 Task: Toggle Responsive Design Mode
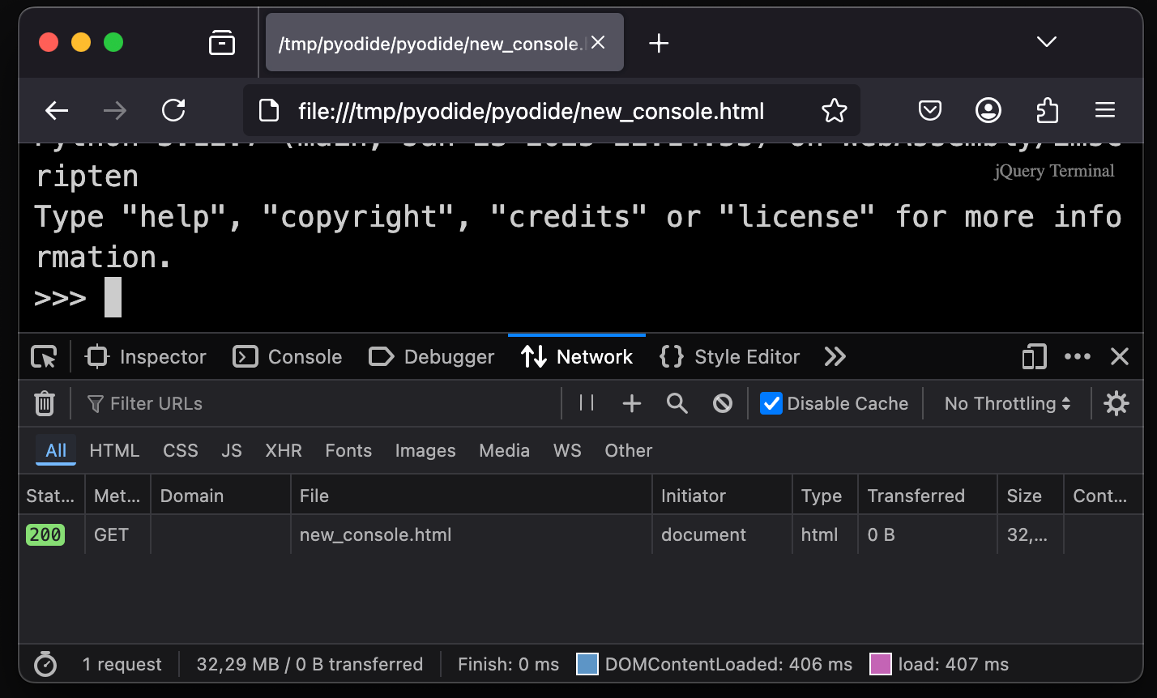point(1035,357)
